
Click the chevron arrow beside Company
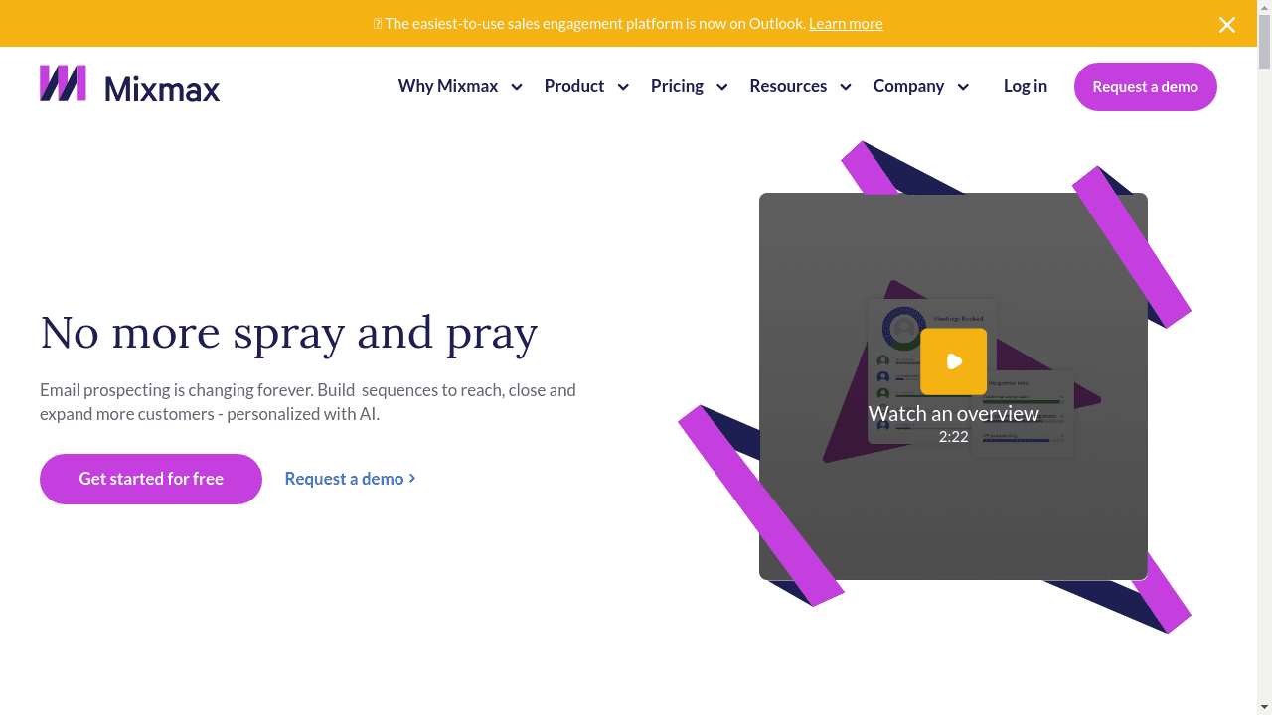coord(962,87)
